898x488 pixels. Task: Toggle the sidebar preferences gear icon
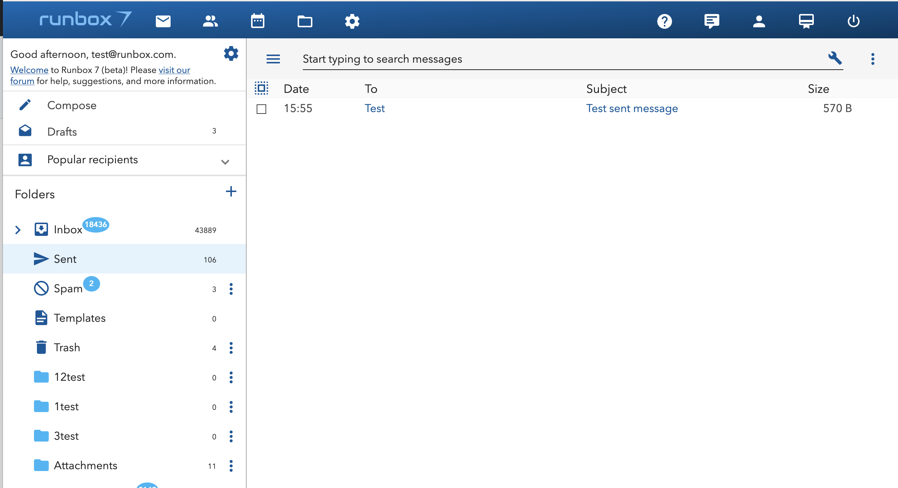pos(231,53)
